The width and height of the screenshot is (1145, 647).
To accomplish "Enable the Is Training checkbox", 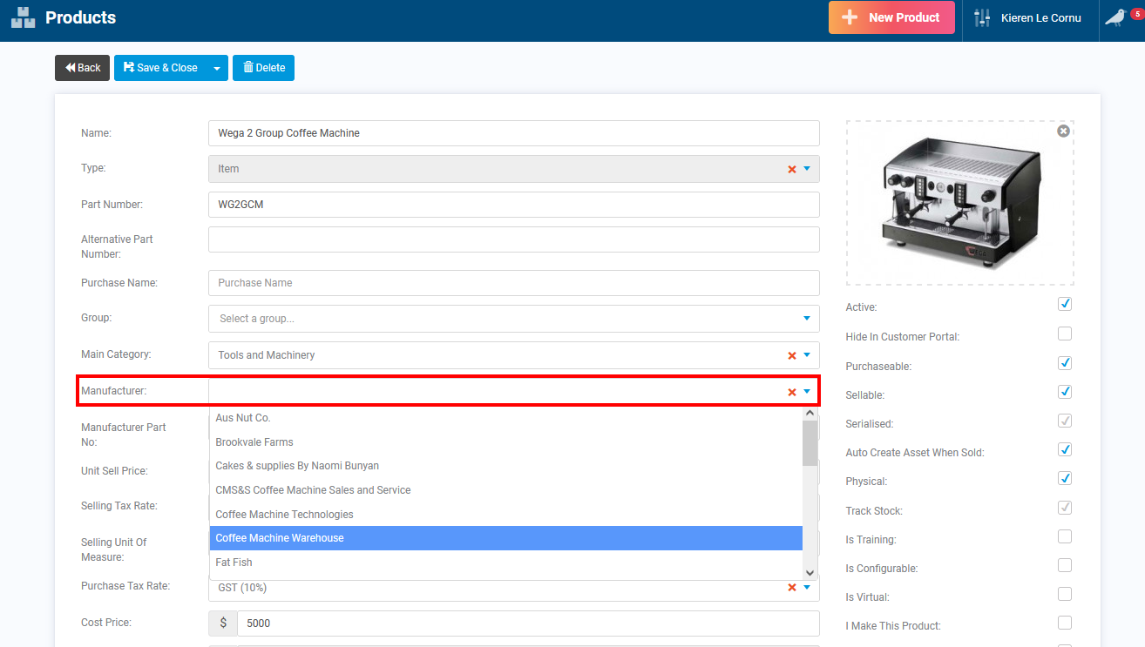I will pyautogui.click(x=1065, y=536).
